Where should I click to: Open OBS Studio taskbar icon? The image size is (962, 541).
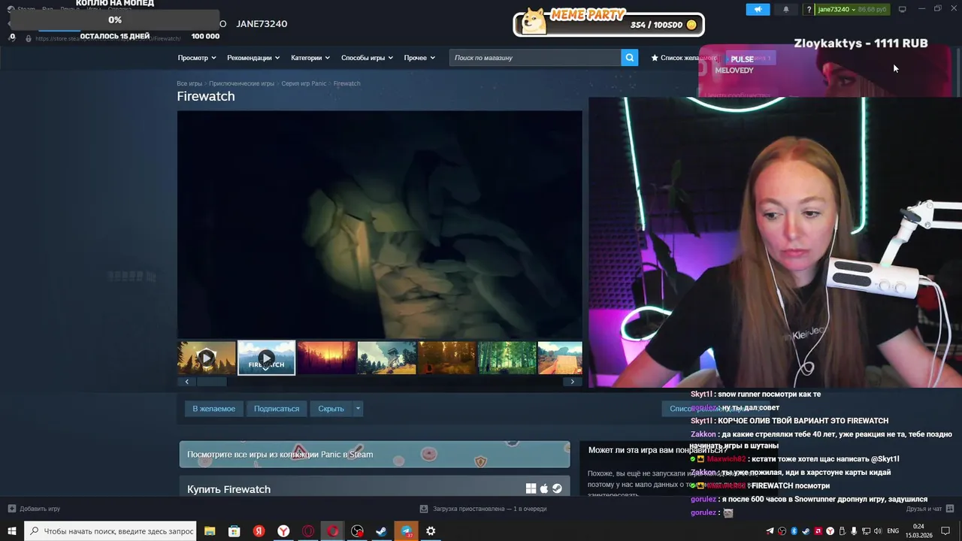(x=357, y=531)
